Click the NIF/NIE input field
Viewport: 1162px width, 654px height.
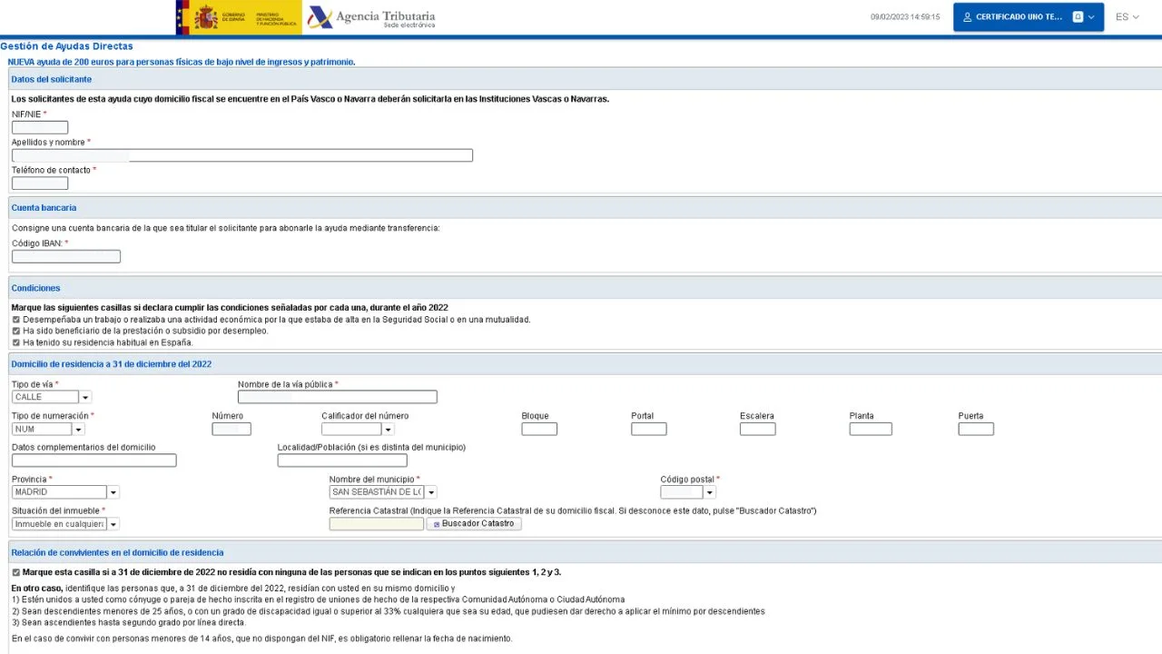[40, 127]
